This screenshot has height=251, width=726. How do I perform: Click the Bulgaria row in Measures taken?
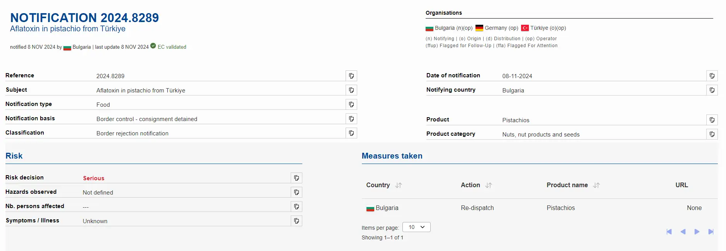click(x=387, y=208)
